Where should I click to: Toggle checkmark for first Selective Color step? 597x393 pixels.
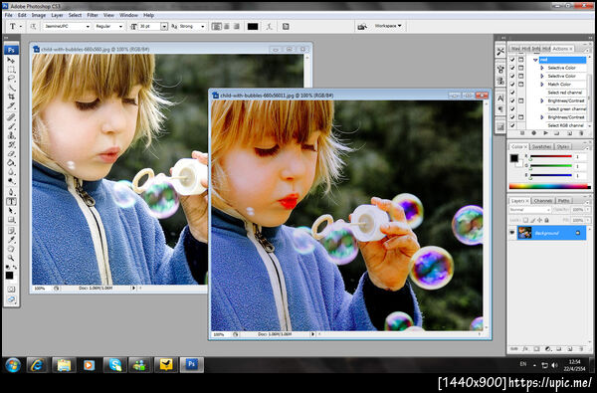tap(512, 68)
